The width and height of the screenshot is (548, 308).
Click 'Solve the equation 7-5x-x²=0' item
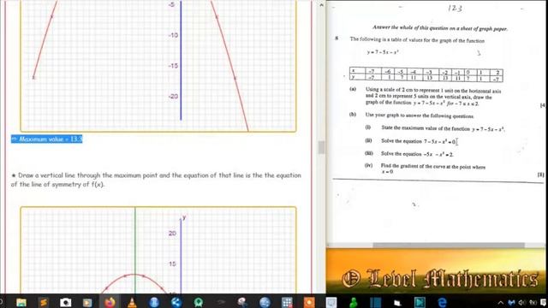(x=419, y=141)
